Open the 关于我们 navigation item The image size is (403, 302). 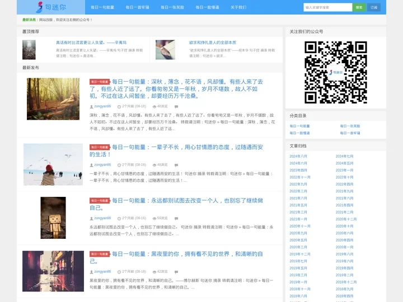[238, 7]
